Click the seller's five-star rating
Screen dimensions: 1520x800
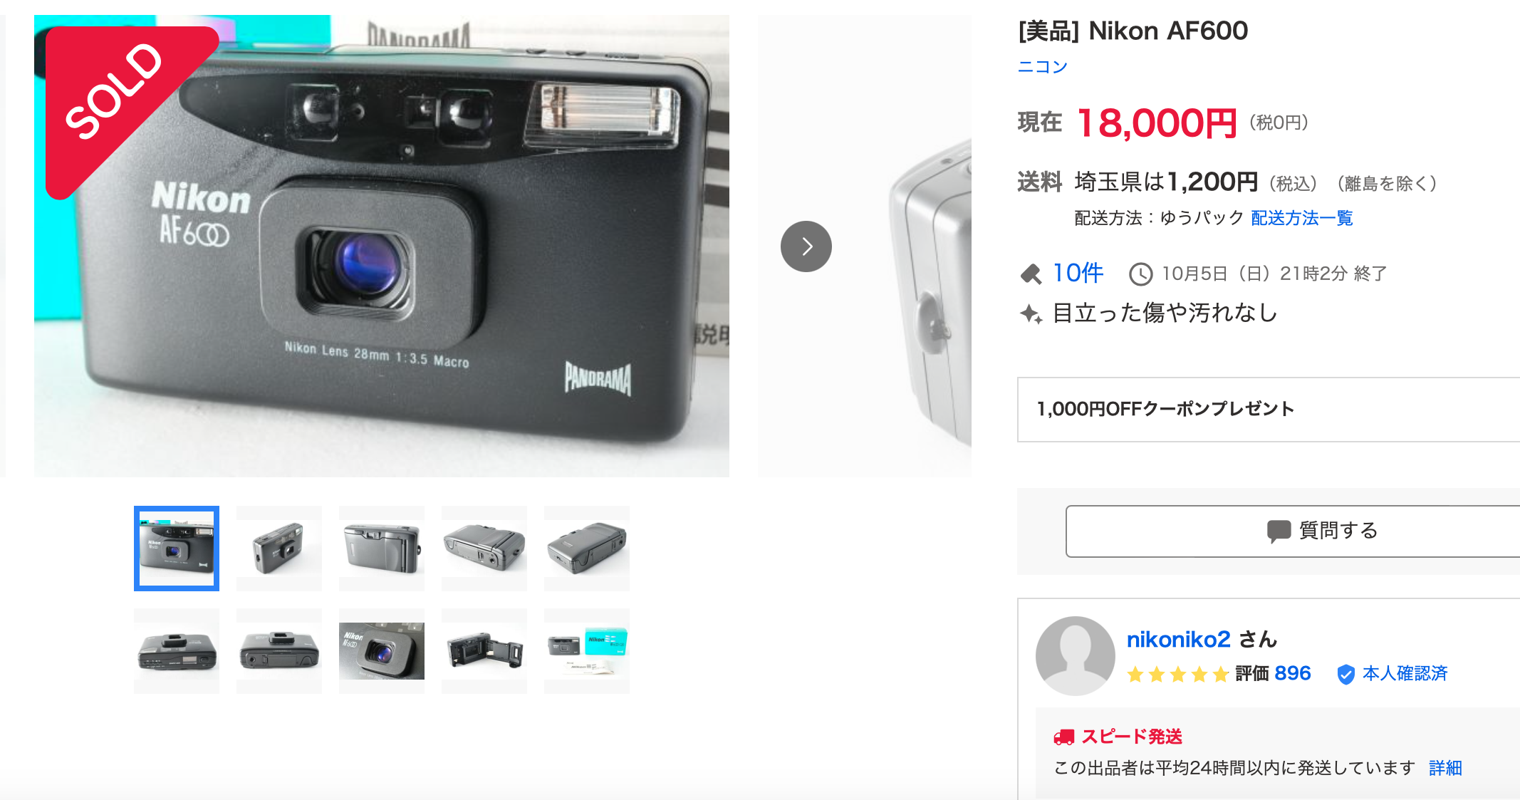coord(1177,674)
